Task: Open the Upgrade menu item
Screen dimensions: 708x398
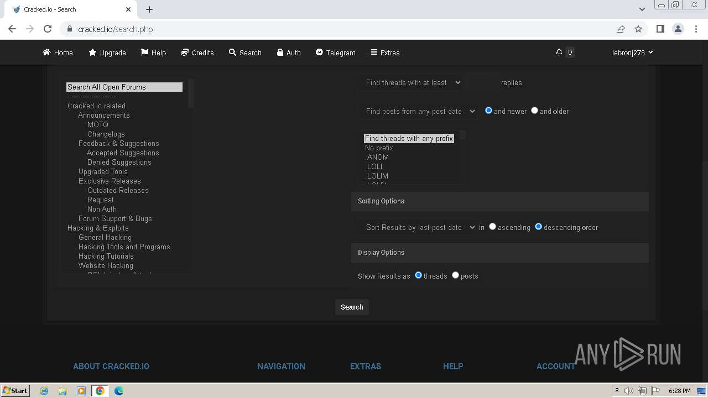Action: pyautogui.click(x=107, y=53)
